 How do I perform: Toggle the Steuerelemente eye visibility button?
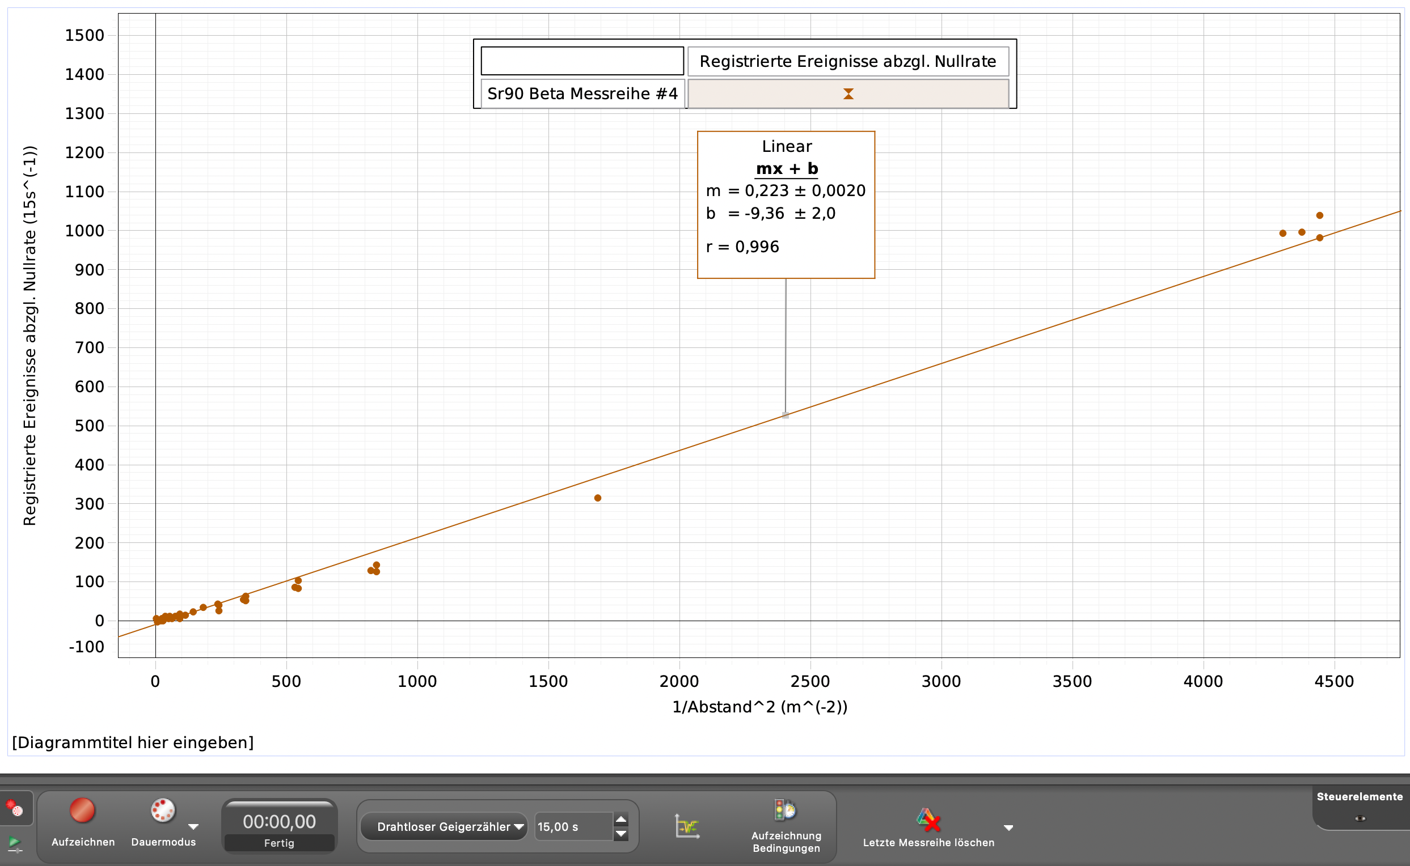1360,818
